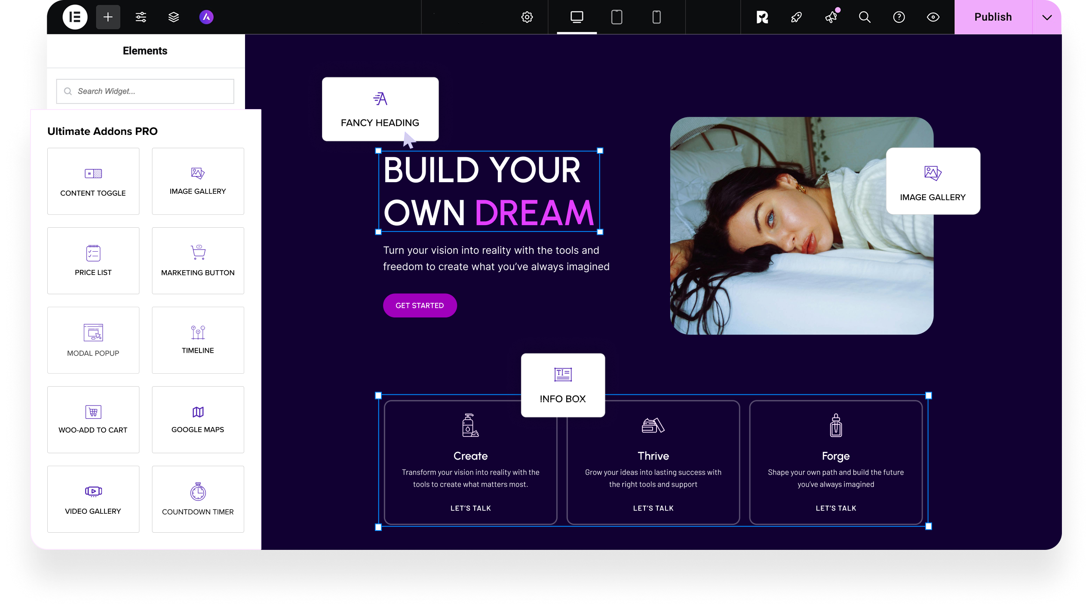Open page settings gear icon
Screen dimensions: 1092x610
pyautogui.click(x=527, y=17)
